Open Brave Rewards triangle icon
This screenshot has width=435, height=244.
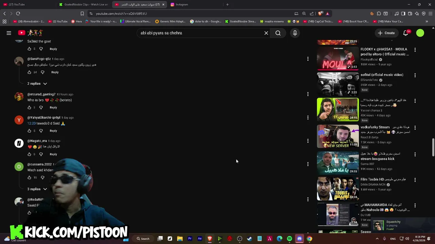click(327, 14)
